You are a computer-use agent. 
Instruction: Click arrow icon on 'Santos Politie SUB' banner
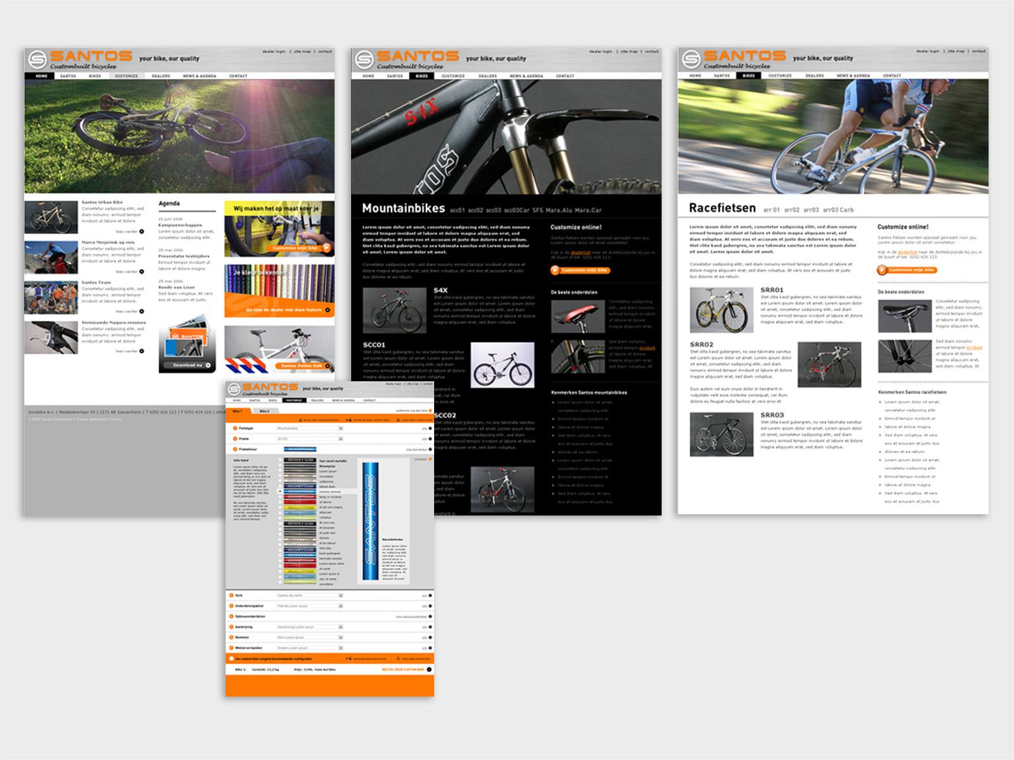(328, 365)
